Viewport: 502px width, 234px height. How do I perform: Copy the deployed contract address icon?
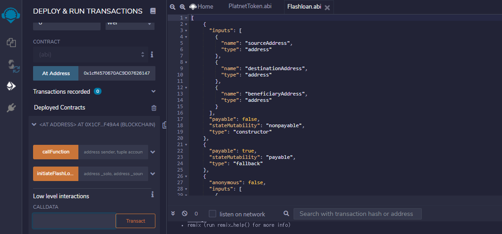coord(164,124)
